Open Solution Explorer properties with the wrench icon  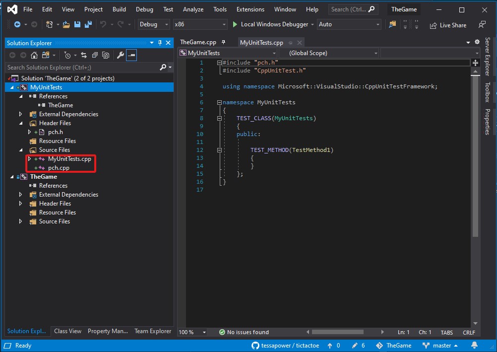click(x=121, y=55)
